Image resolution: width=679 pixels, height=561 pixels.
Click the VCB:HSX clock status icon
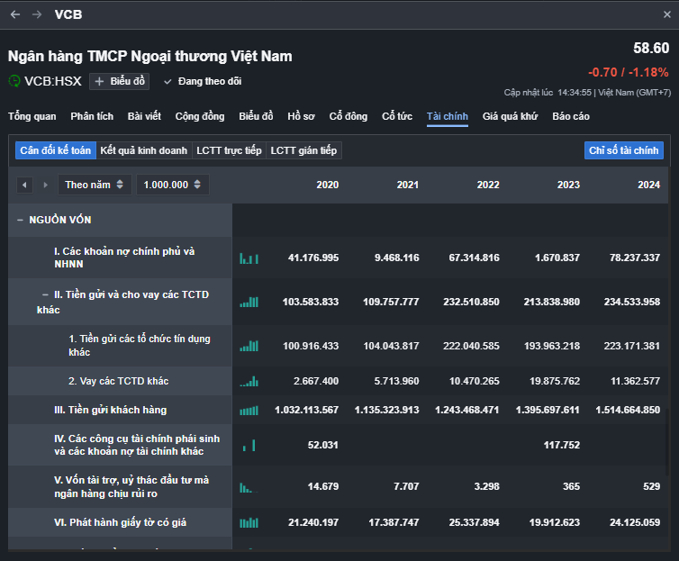click(x=14, y=81)
